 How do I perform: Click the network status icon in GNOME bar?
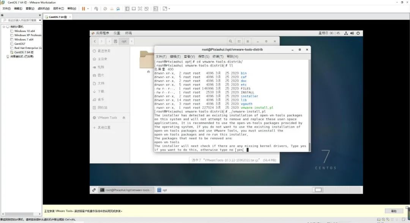point(346,33)
